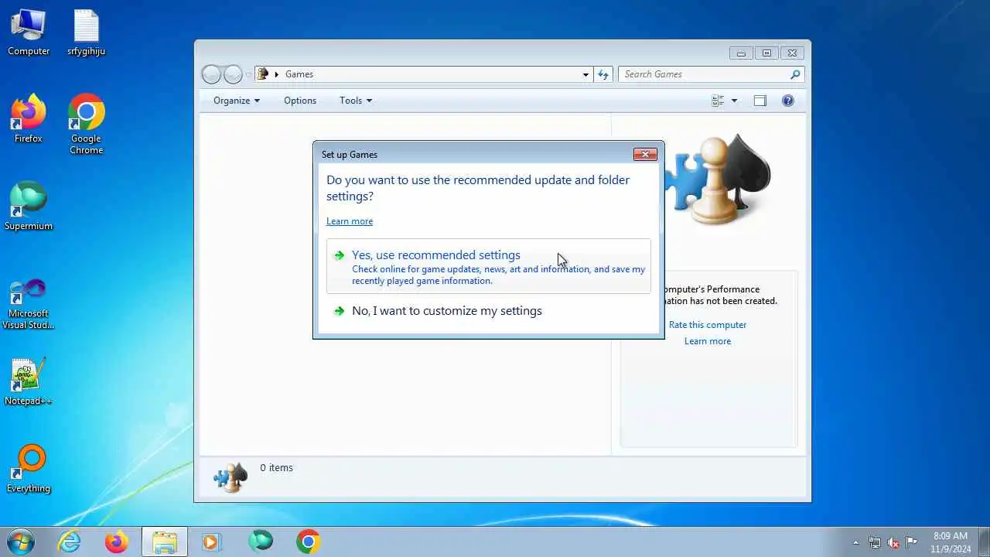Open recent pages dropdown arrow
The image size is (990, 557).
click(248, 74)
